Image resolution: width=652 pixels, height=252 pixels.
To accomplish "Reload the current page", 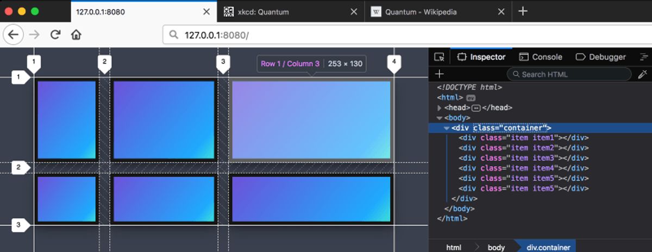I will [x=55, y=35].
